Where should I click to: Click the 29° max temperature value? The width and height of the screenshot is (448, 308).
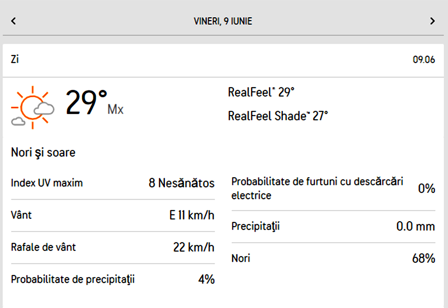click(x=86, y=102)
